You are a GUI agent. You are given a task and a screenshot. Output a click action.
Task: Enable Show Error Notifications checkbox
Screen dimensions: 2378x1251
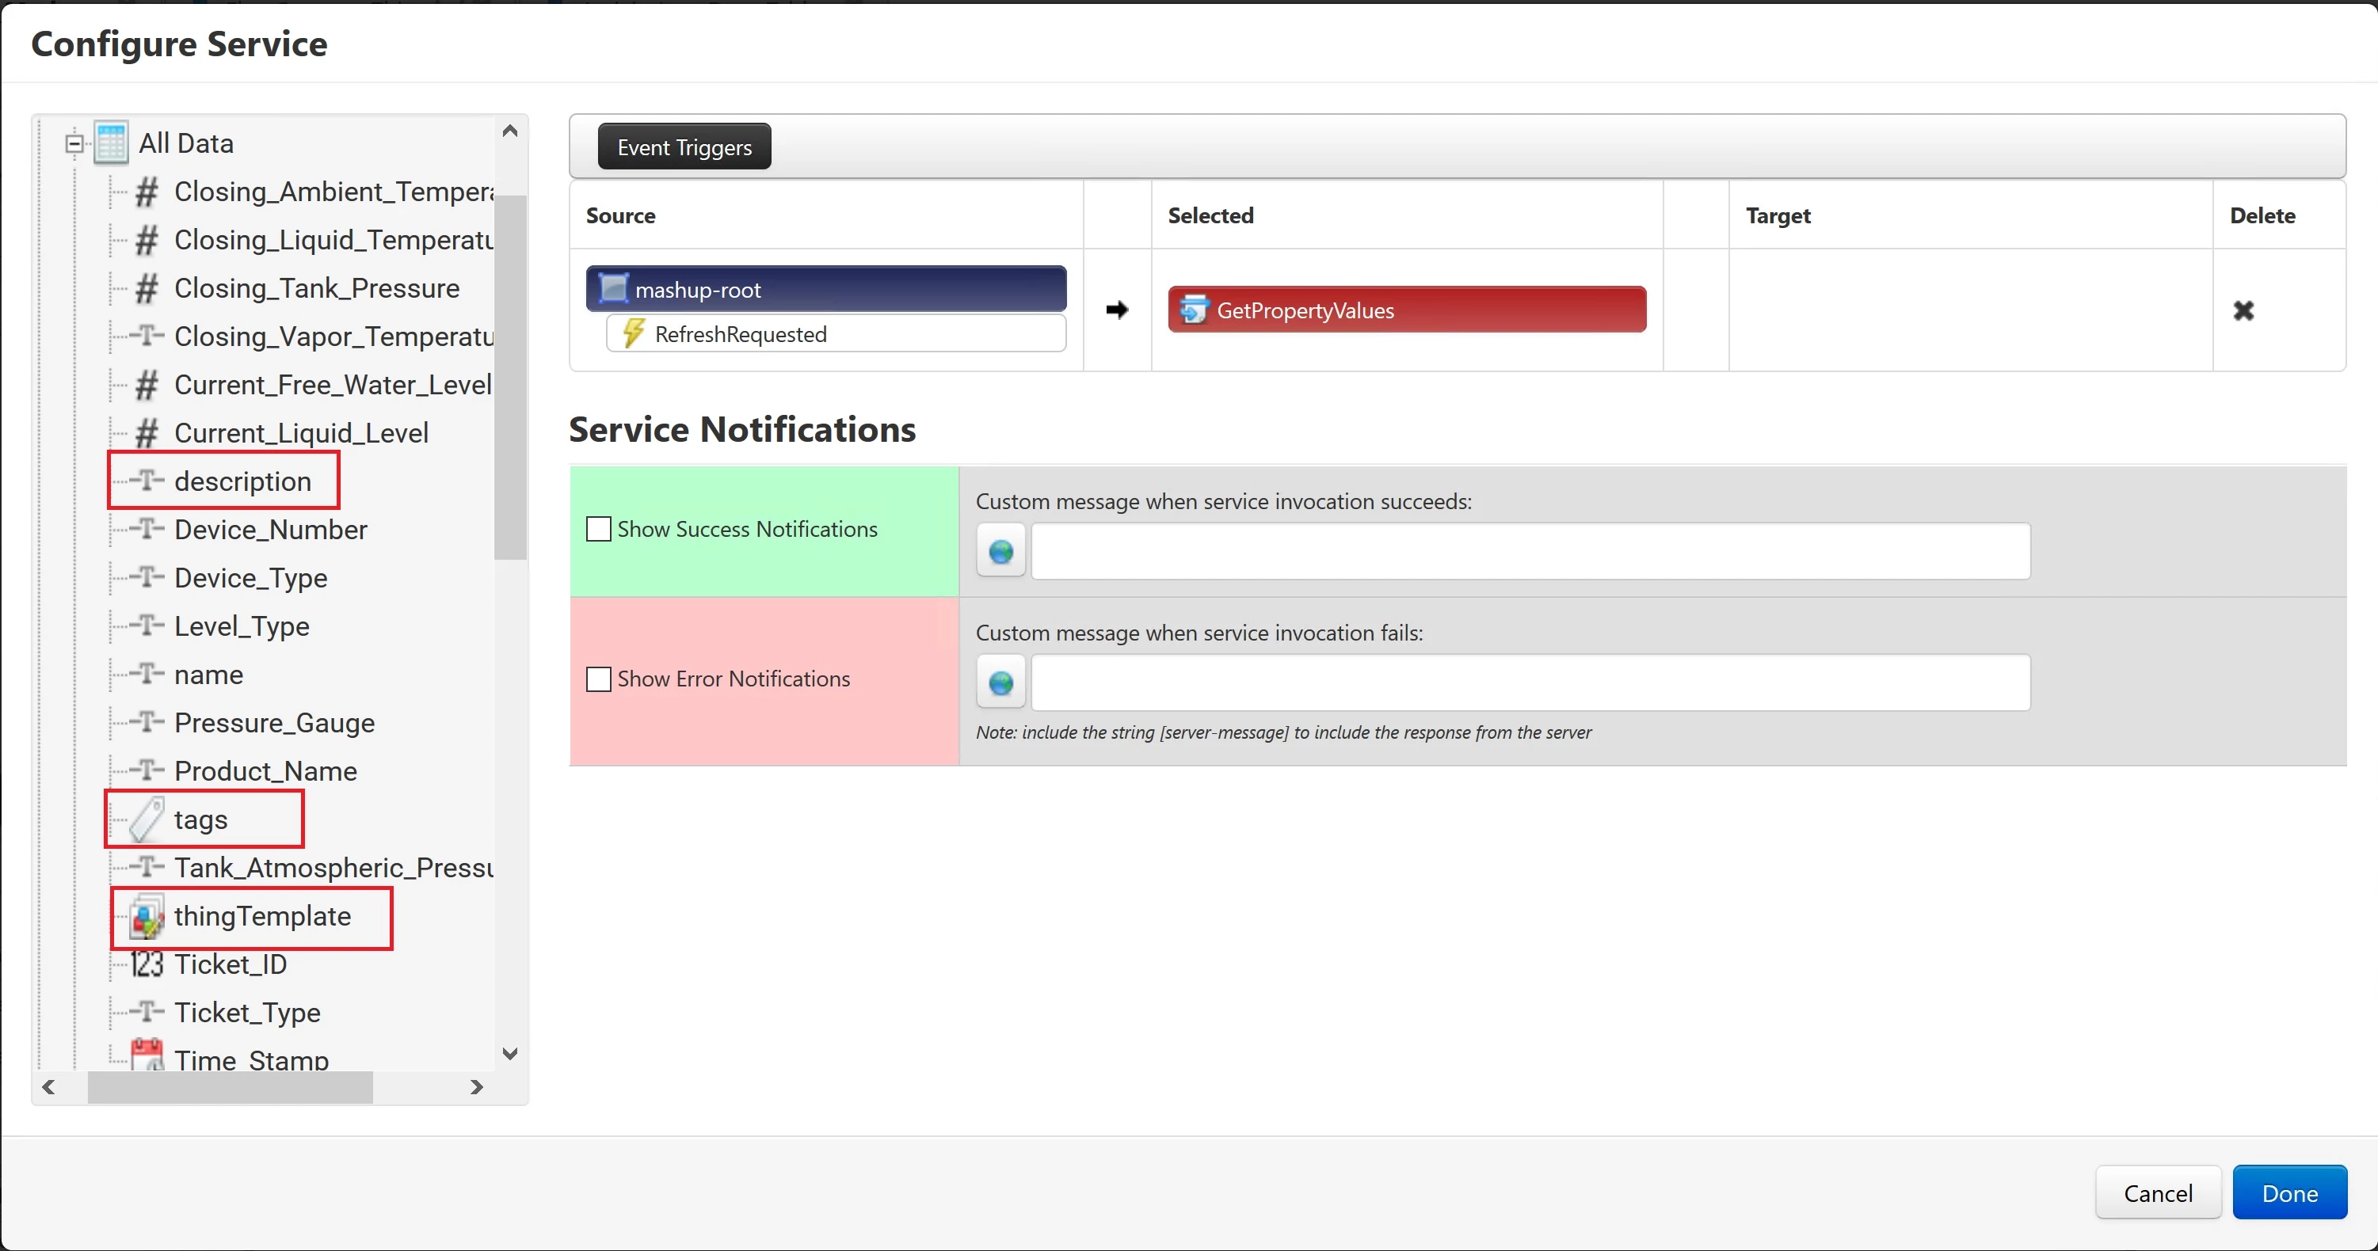[x=598, y=679]
